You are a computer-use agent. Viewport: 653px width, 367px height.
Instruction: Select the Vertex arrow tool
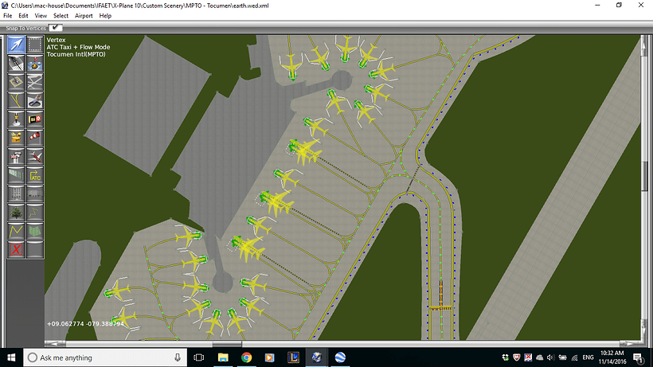tap(16, 45)
